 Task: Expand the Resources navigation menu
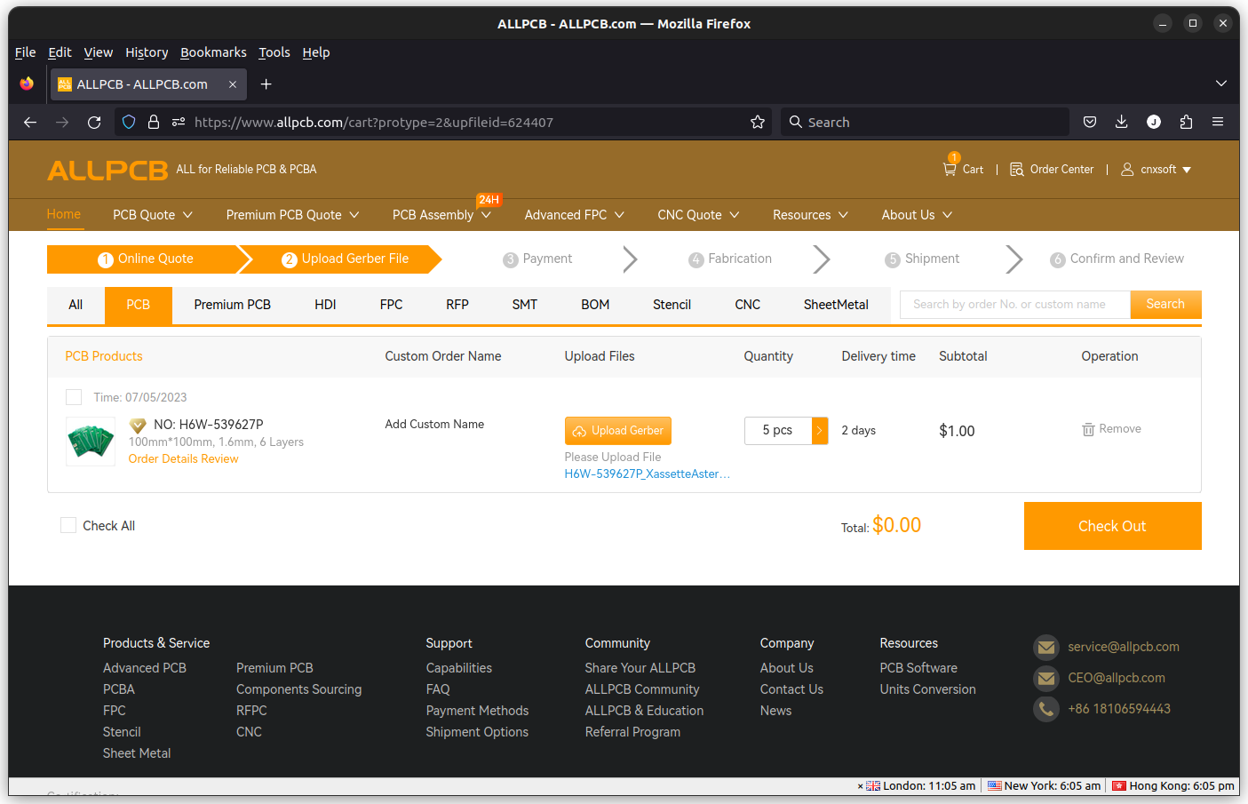[811, 215]
